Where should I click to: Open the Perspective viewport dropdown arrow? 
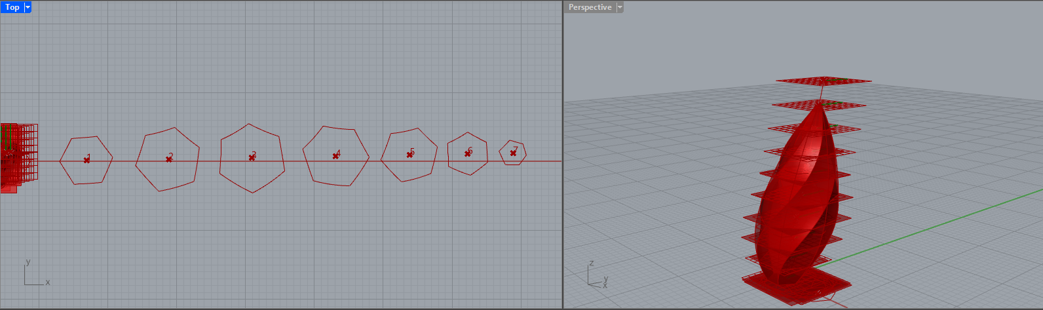(x=620, y=7)
